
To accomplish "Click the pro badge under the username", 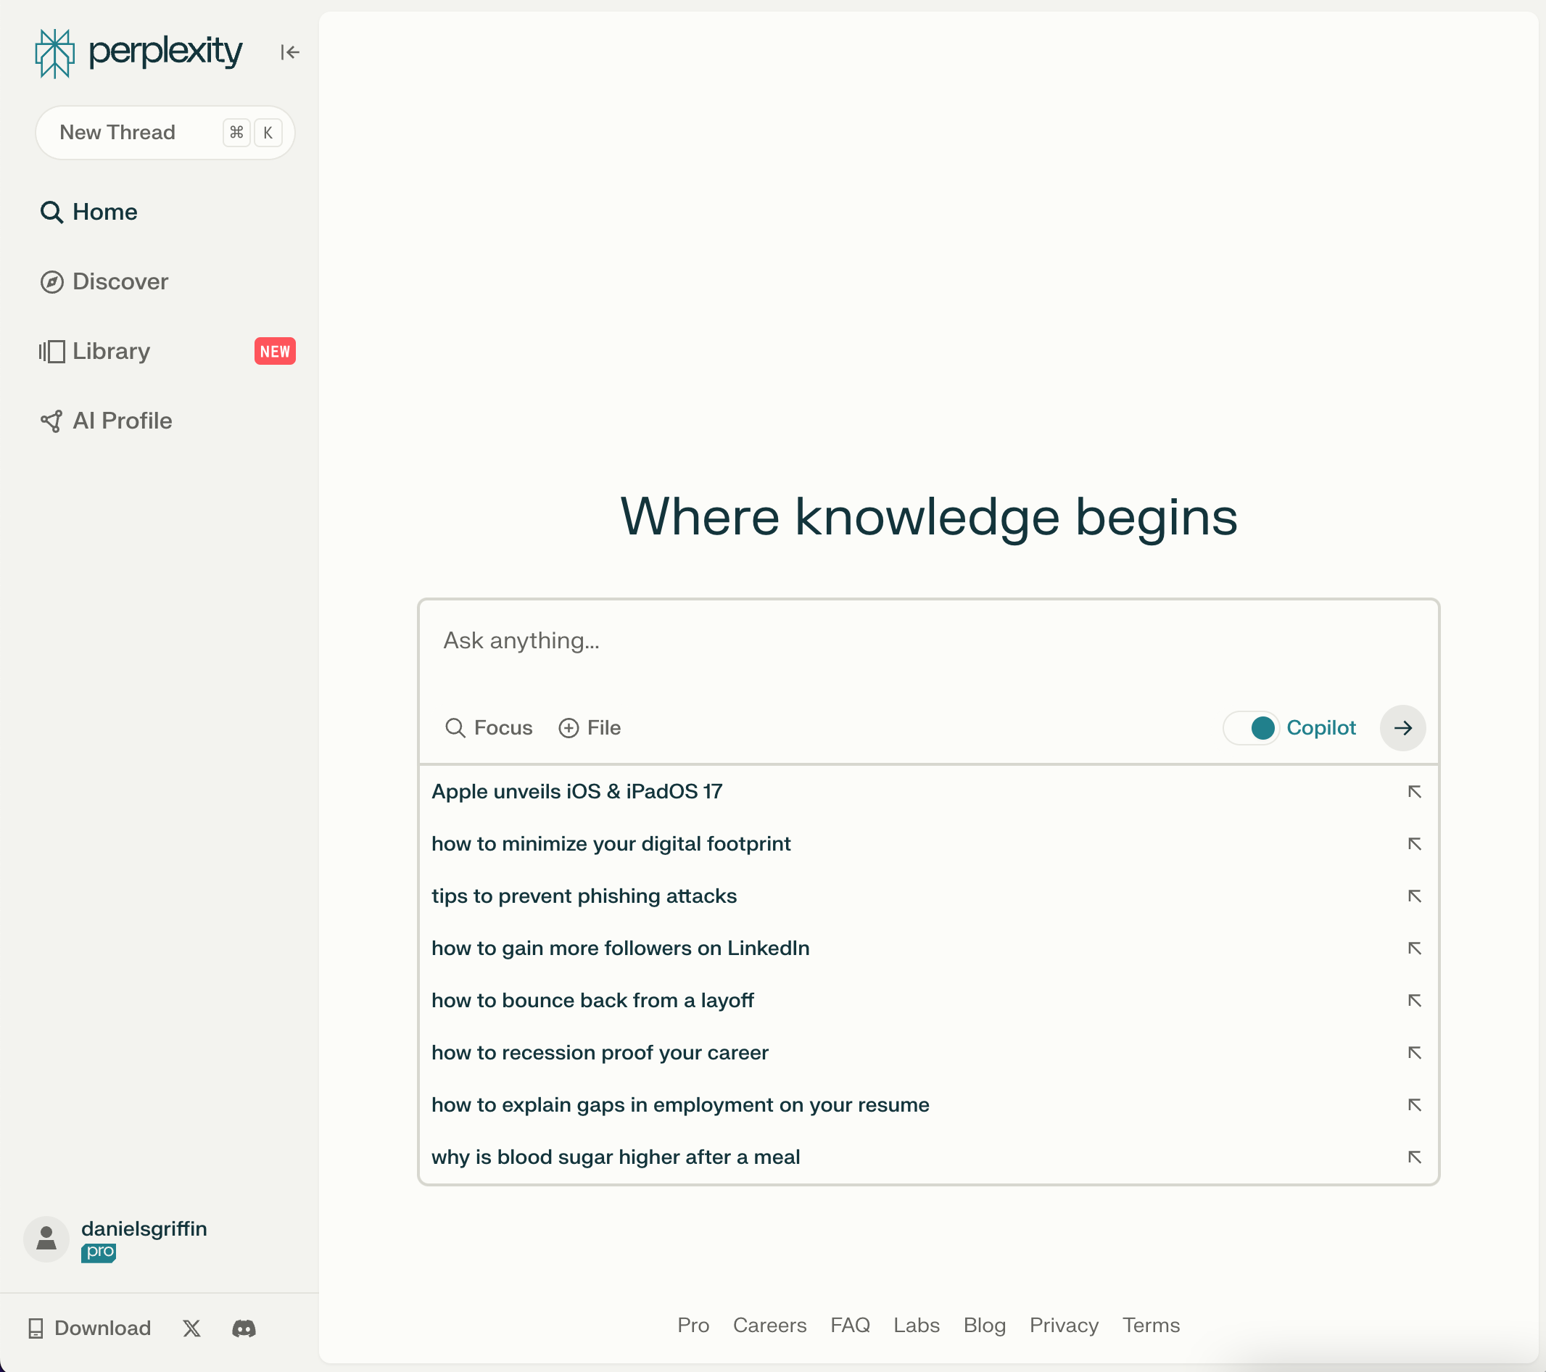I will pos(99,1252).
